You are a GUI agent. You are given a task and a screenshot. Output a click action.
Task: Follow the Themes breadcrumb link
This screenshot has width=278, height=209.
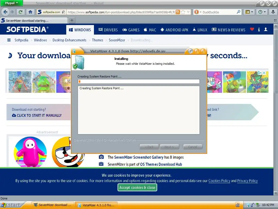pos(97,40)
